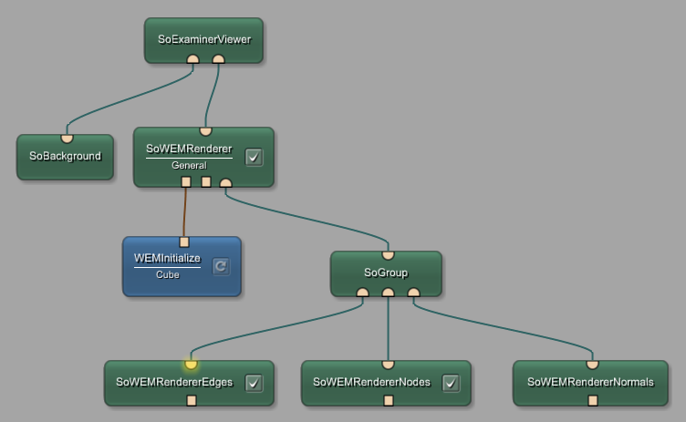The height and width of the screenshot is (422, 686).
Task: Click the leftmost square connector under SoWEMRenderer
Action: coord(186,182)
